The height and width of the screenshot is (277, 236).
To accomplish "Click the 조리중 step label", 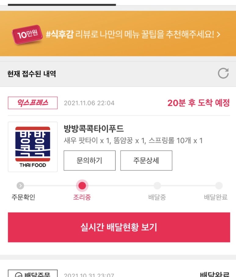I will 82,197.
